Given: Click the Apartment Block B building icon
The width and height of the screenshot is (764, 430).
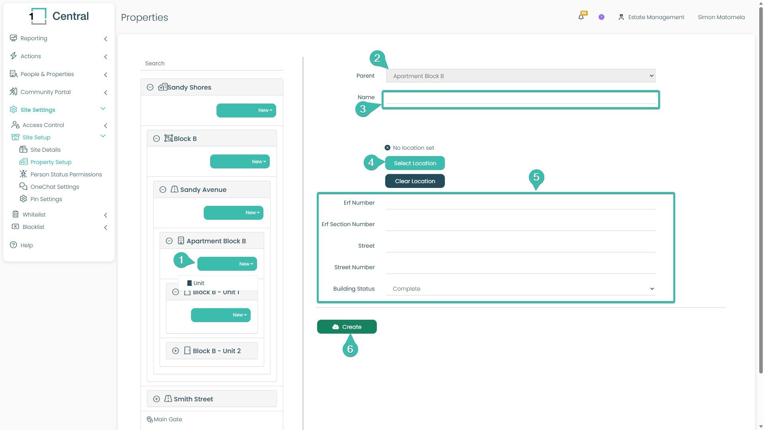Looking at the screenshot, I should (x=181, y=240).
